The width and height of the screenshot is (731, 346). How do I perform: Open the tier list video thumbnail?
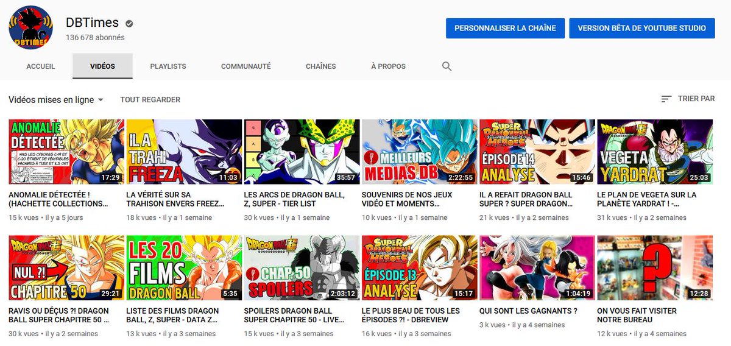[x=302, y=152]
